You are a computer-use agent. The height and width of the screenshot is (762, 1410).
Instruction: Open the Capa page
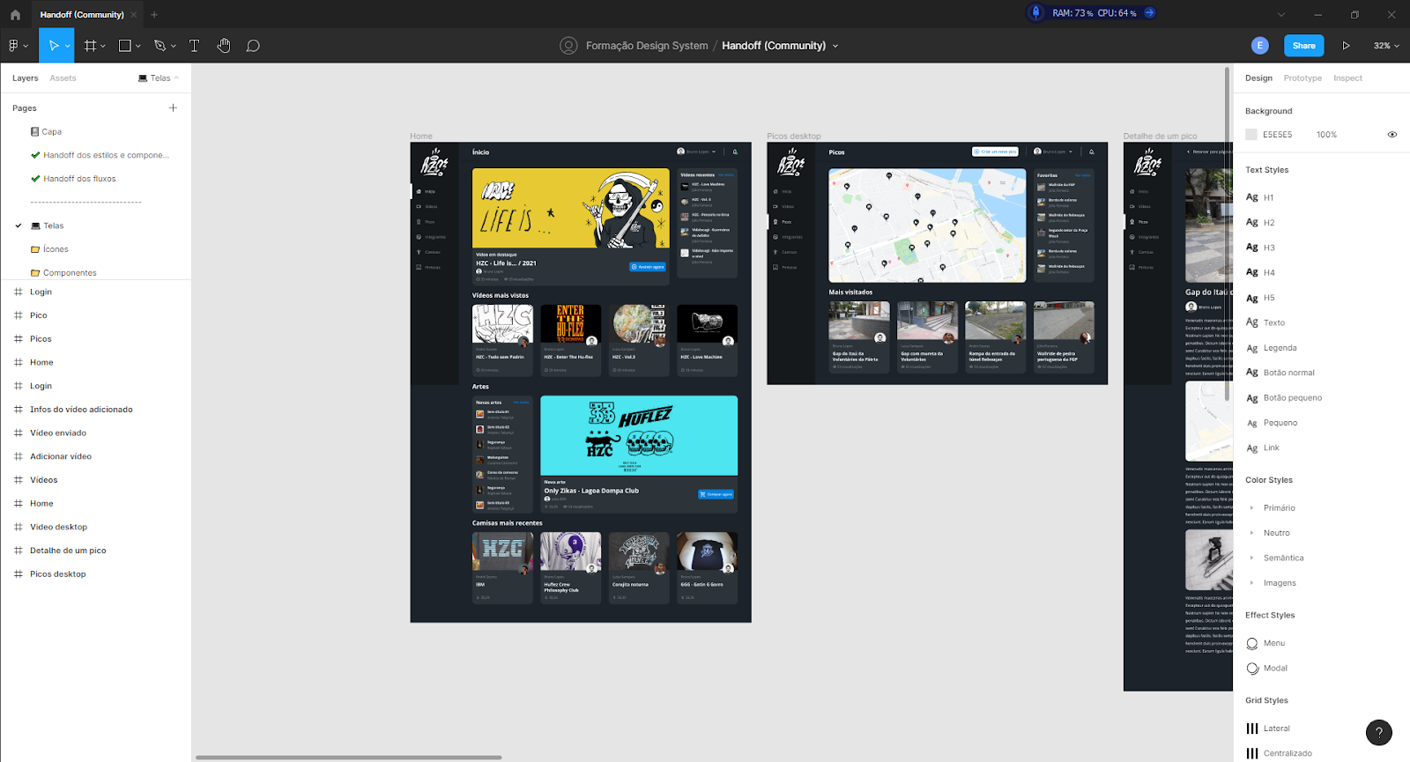pos(52,131)
